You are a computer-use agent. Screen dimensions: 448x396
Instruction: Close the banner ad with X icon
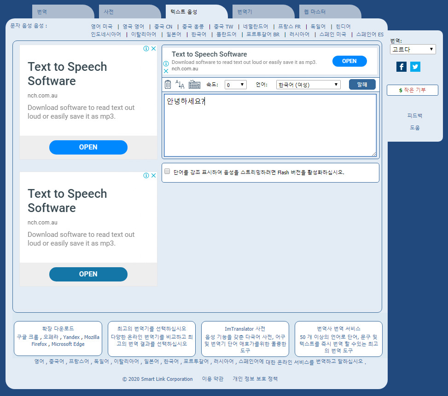[166, 71]
